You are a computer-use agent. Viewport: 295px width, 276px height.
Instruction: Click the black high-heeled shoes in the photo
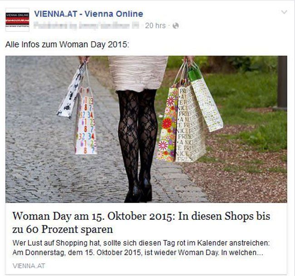138,192
